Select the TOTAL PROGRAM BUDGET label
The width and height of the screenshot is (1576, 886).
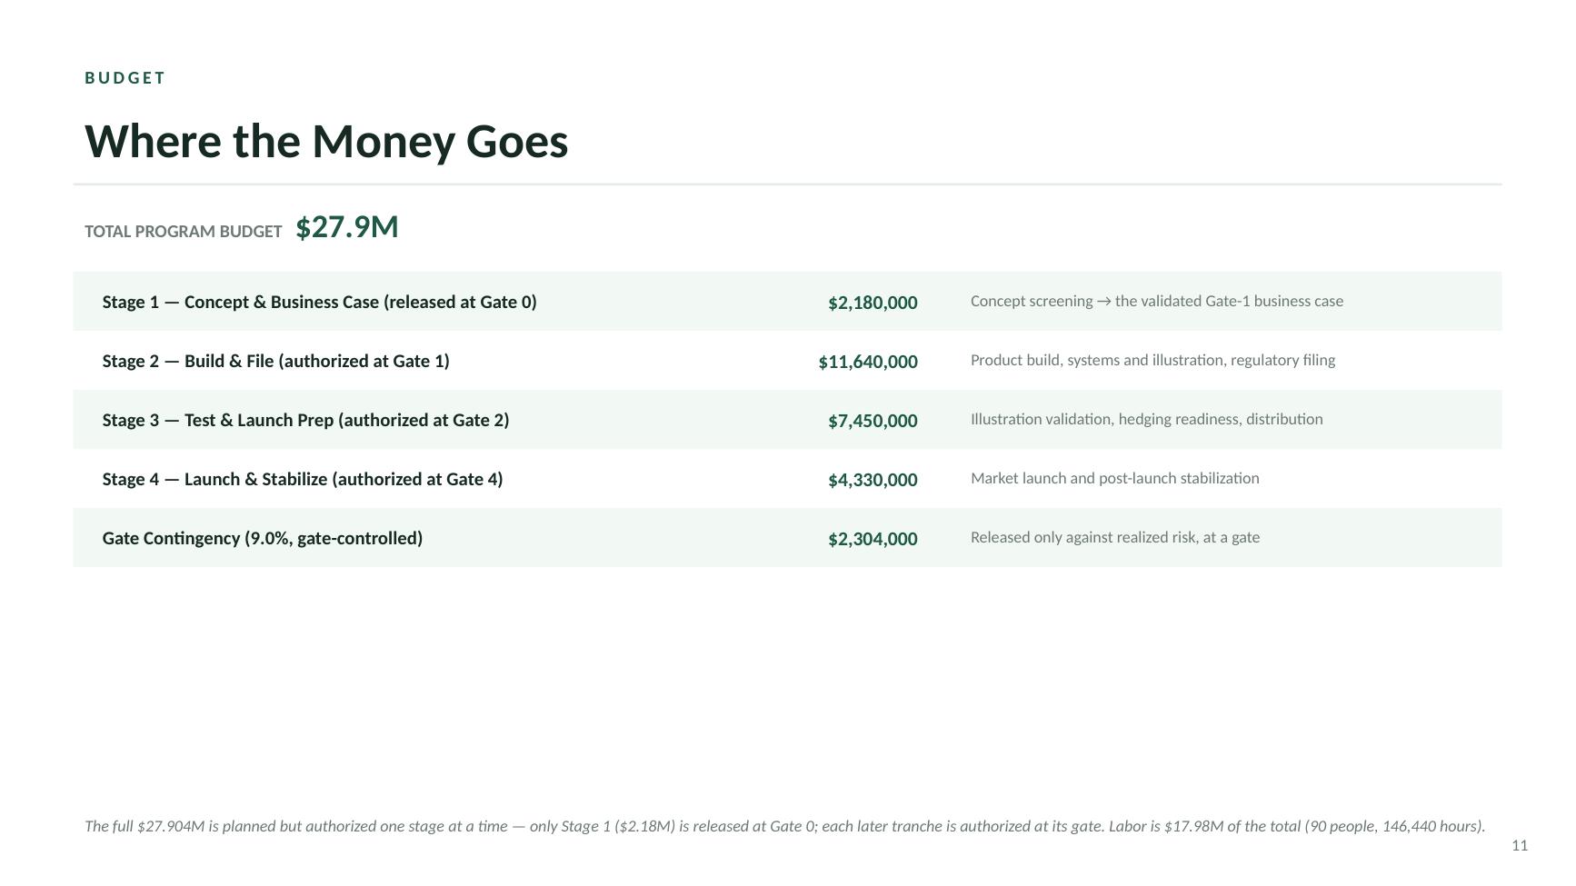click(184, 232)
